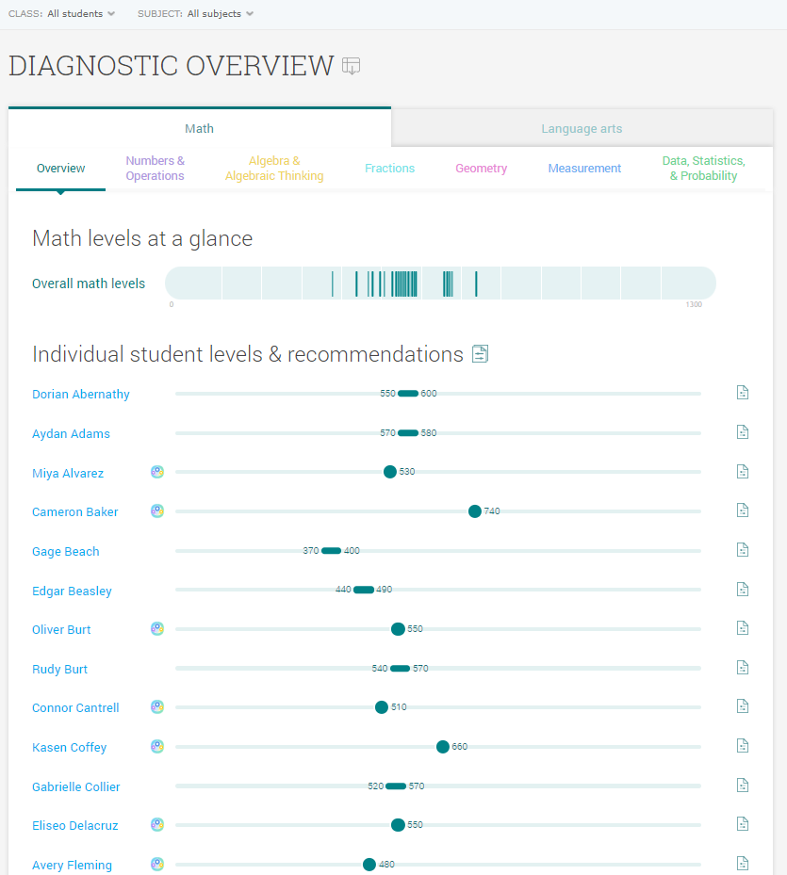Open Dorian Abernathy's student link
Viewport: 787px width, 875px height.
click(x=80, y=394)
